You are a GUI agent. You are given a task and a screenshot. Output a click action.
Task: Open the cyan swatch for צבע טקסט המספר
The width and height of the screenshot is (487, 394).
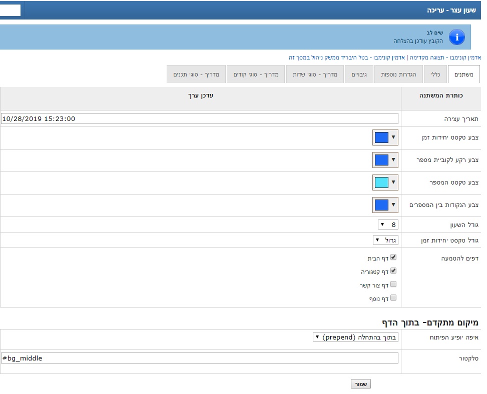(385, 182)
